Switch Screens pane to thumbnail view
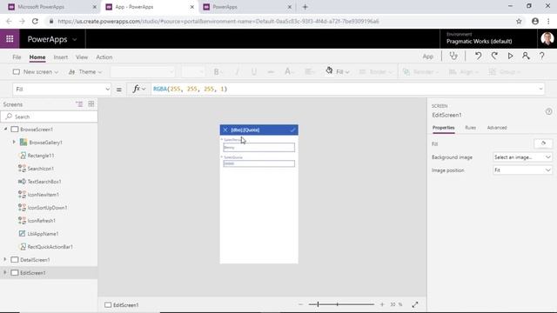Screen dimensions: 557x313 point(91,104)
